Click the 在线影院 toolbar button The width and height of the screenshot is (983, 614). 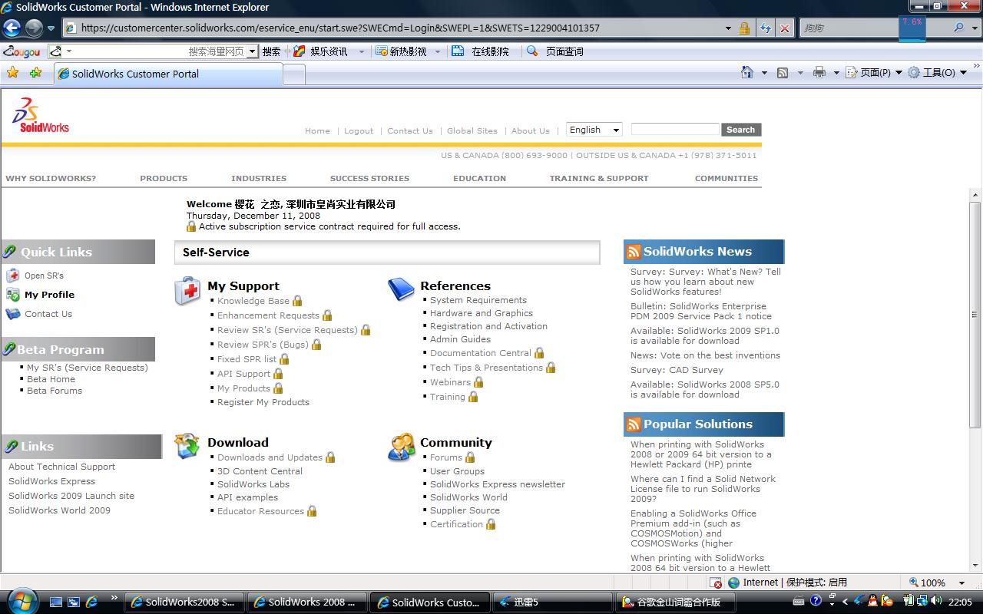[481, 51]
